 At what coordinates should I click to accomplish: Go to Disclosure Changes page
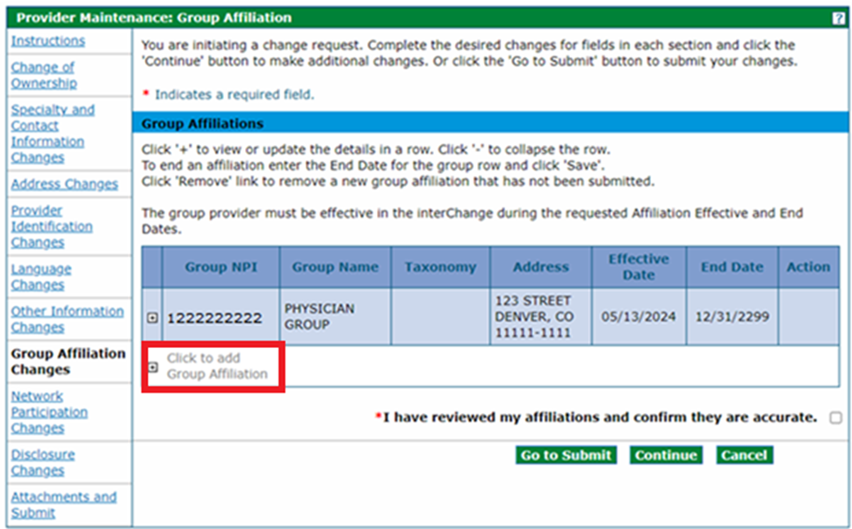click(x=42, y=462)
